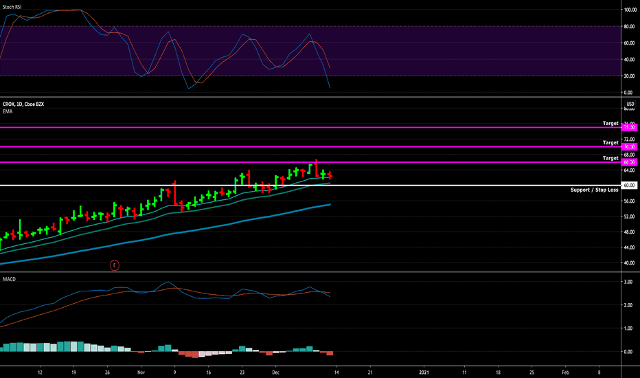The image size is (640, 378).
Task: Click the '14' date label on the time axis
Action: pos(336,373)
